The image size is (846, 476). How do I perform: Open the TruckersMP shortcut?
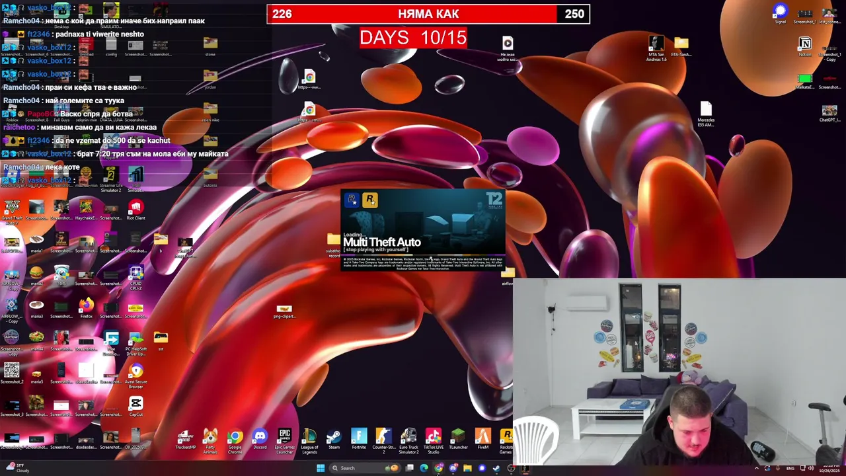pos(185,440)
